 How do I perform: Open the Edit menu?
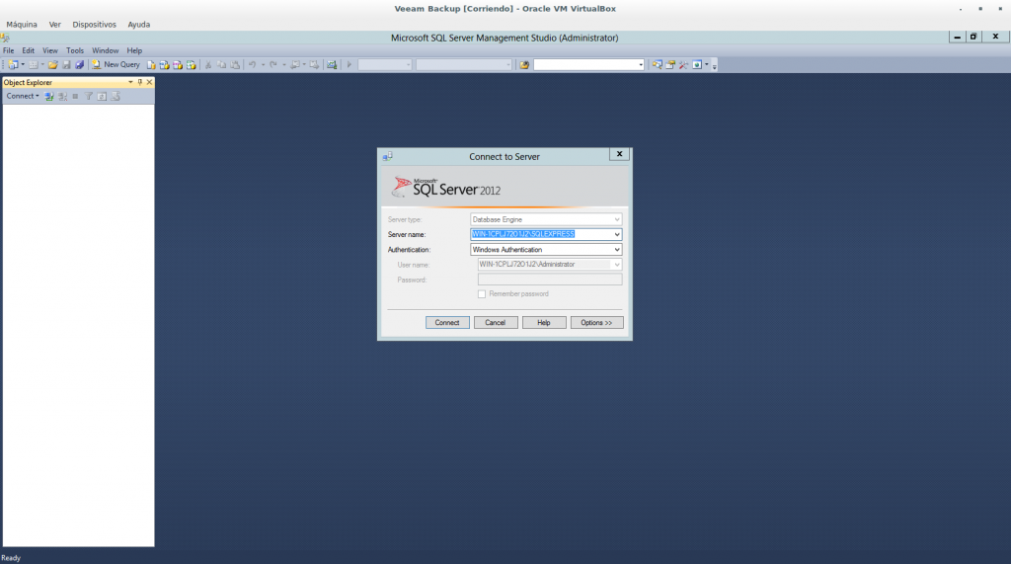click(29, 50)
